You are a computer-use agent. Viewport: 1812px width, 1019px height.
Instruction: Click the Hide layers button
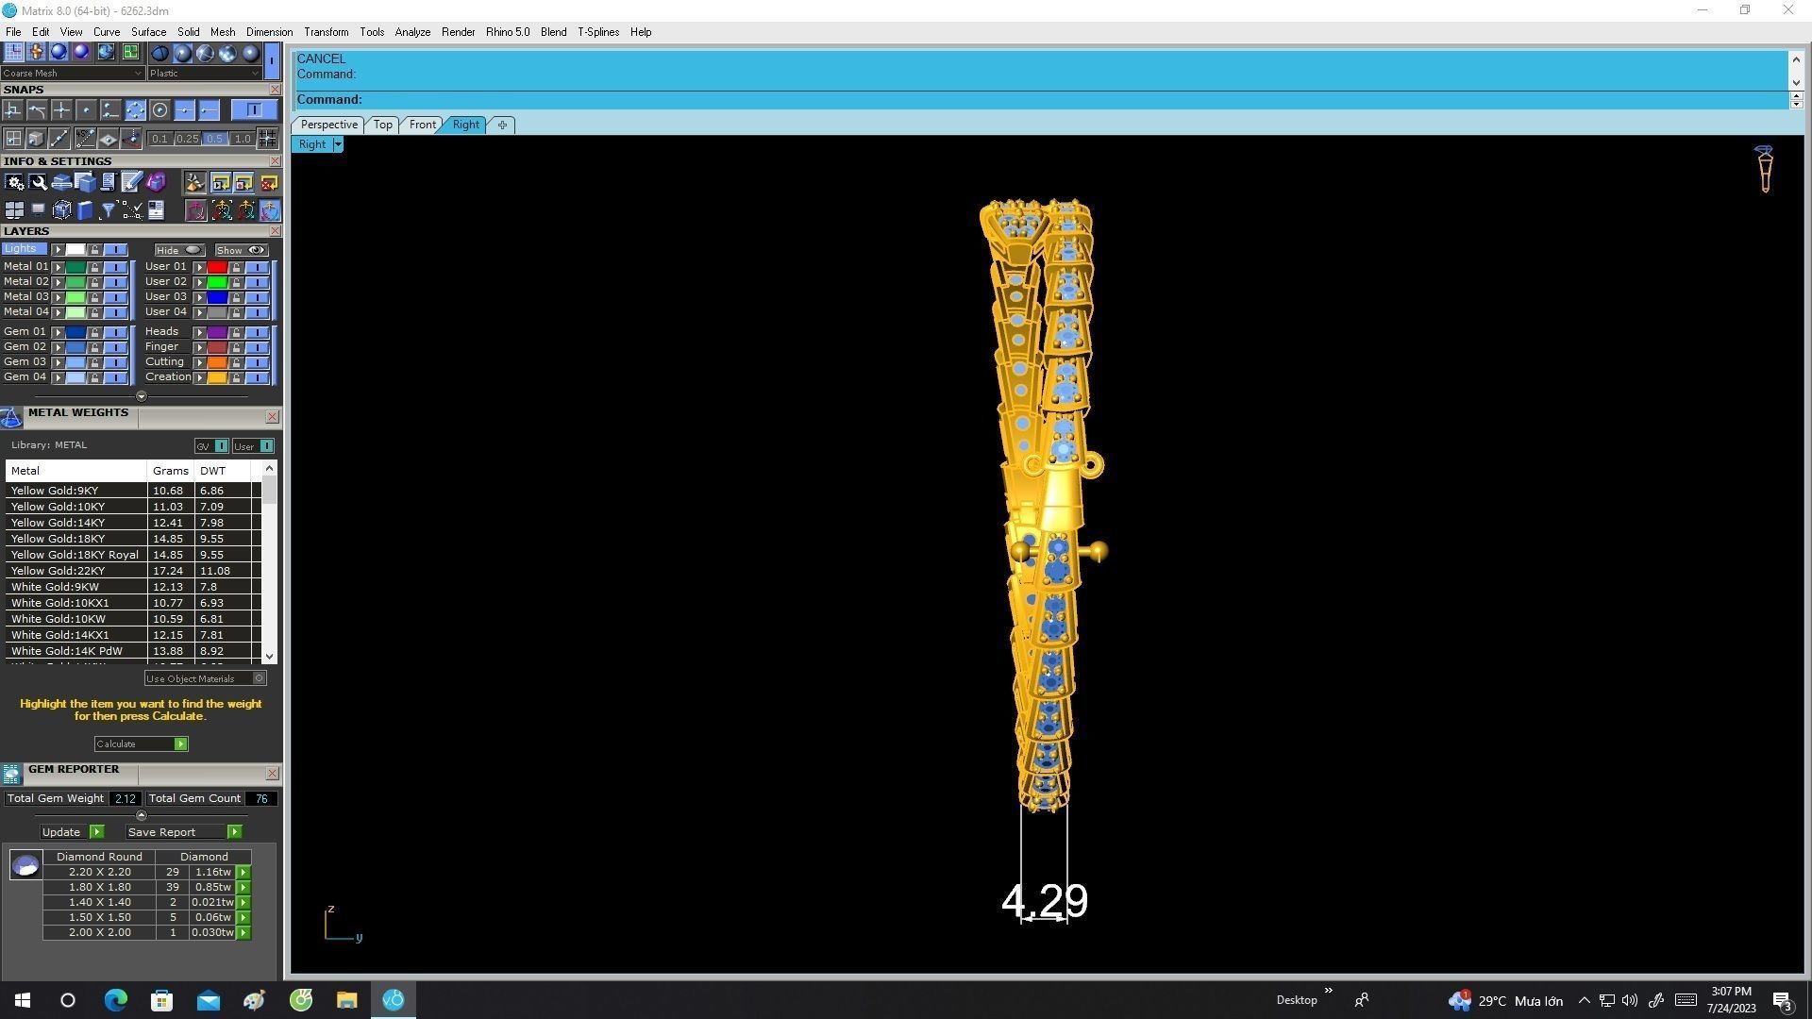click(179, 250)
